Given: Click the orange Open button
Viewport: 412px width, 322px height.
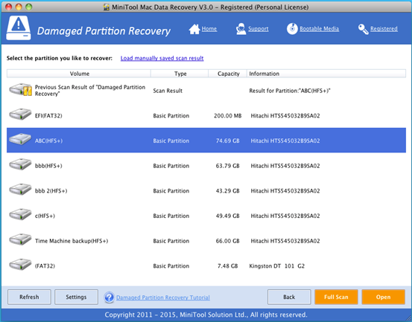Looking at the screenshot, I should pyautogui.click(x=383, y=297).
